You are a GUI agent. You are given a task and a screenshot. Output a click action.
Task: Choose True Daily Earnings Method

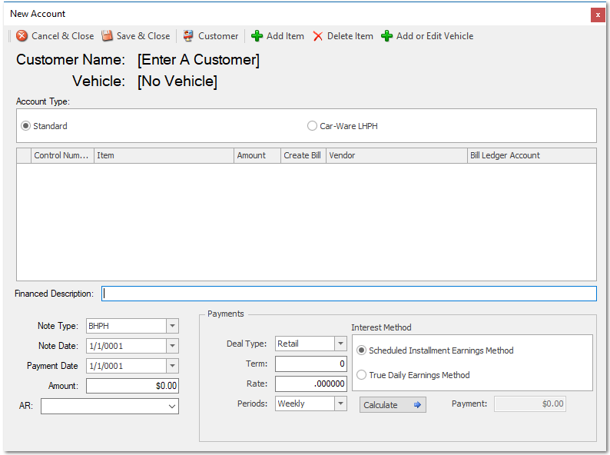tap(361, 375)
